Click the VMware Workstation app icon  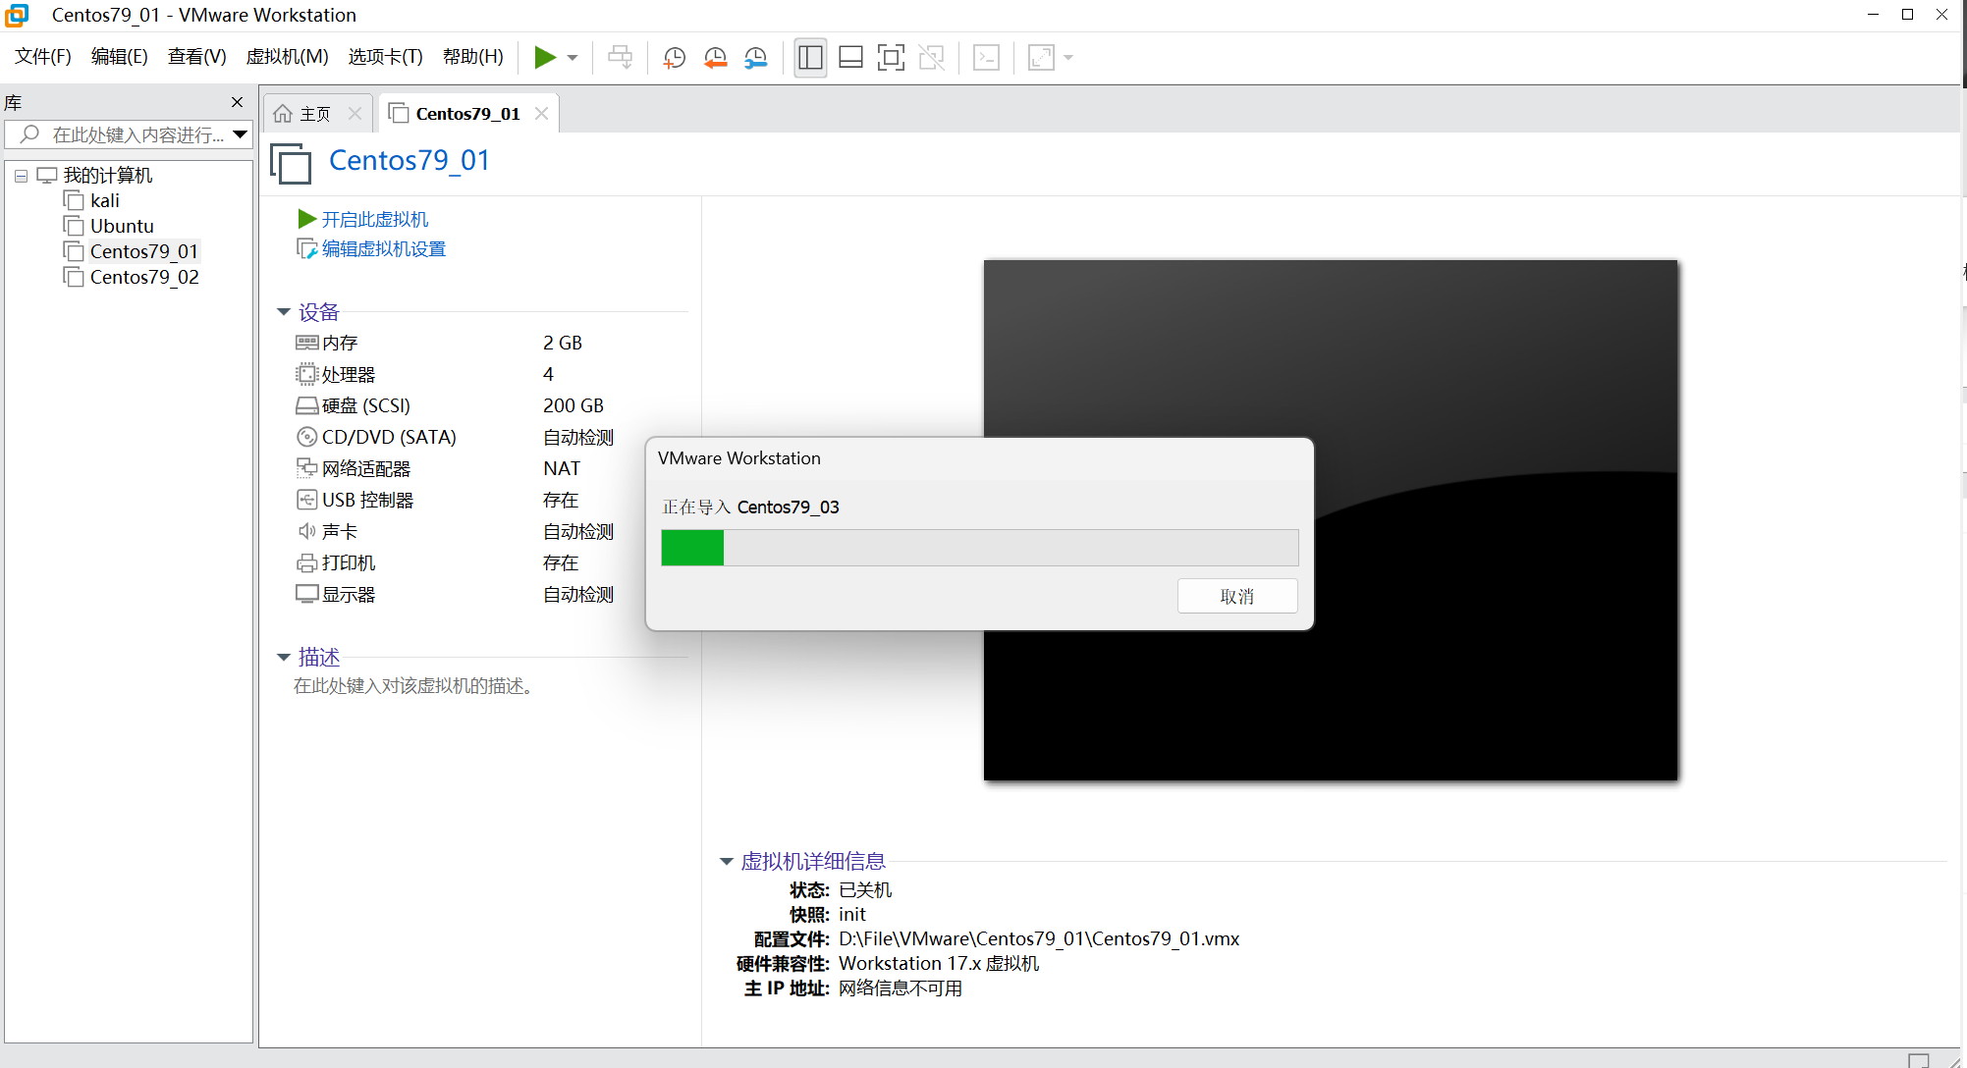pyautogui.click(x=17, y=15)
